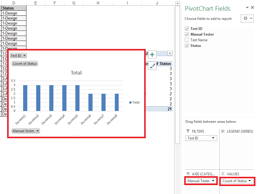Close the PivotChart Fields pane
This screenshot has height=194, width=259.
pos(252,7)
